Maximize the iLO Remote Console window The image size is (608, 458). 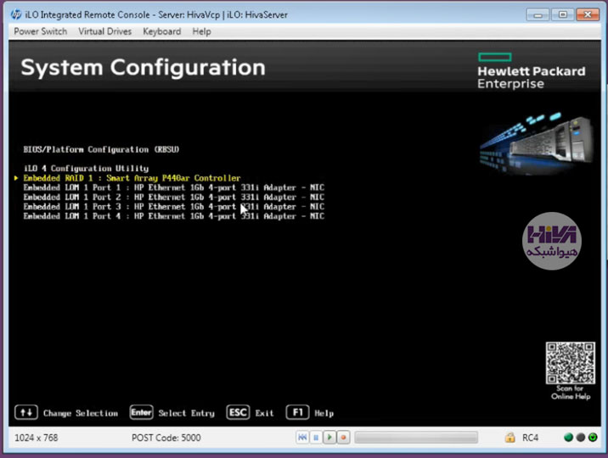(x=563, y=14)
